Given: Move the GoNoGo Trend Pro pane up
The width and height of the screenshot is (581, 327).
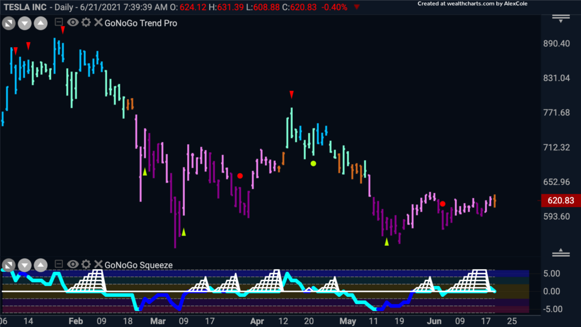Looking at the screenshot, I should pyautogui.click(x=41, y=23).
